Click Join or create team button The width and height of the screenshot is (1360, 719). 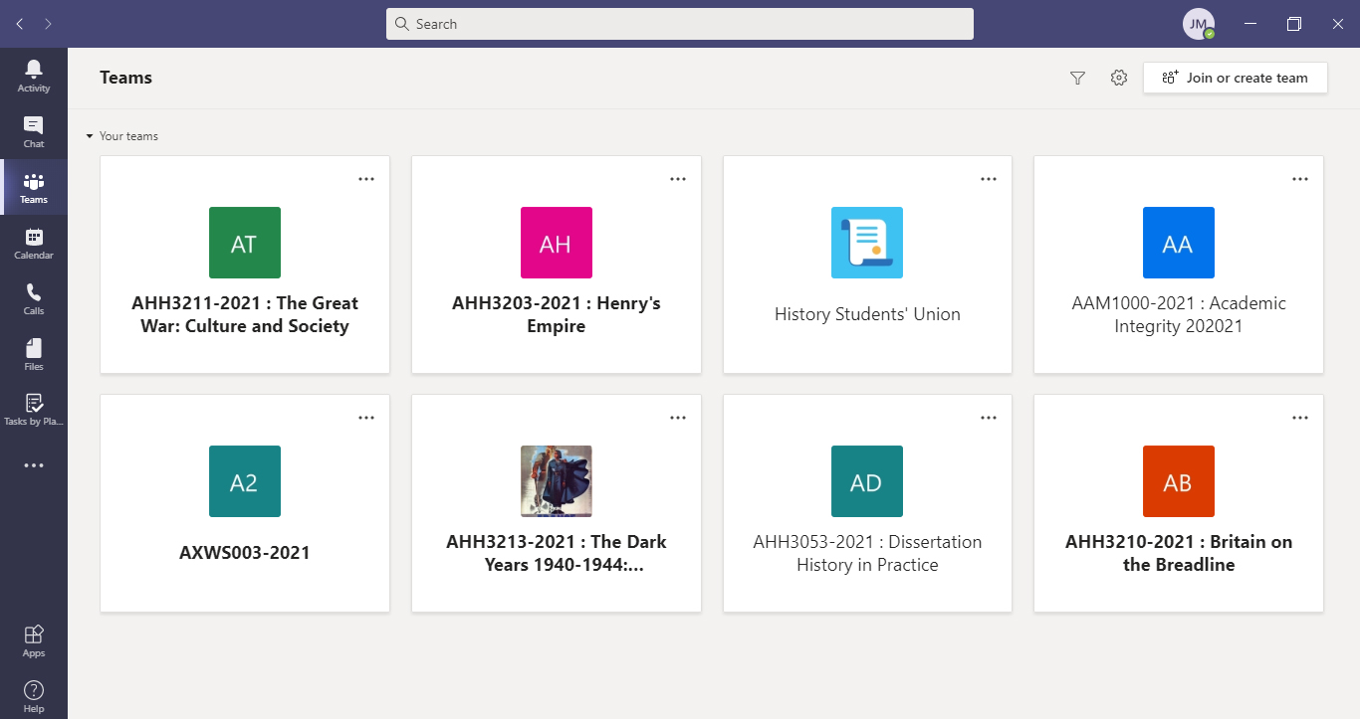[1236, 78]
